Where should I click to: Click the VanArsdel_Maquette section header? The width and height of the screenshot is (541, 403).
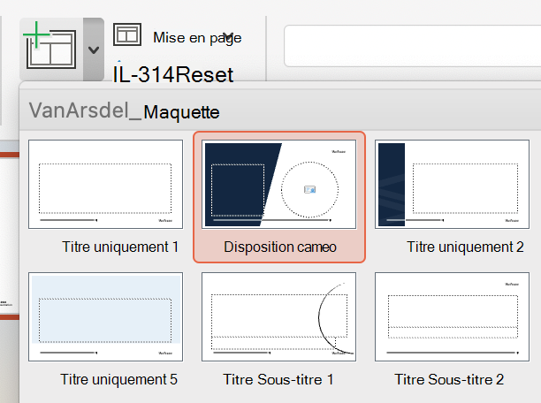[x=124, y=111]
